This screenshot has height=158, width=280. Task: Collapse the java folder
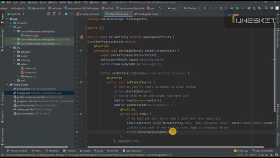pos(10,27)
